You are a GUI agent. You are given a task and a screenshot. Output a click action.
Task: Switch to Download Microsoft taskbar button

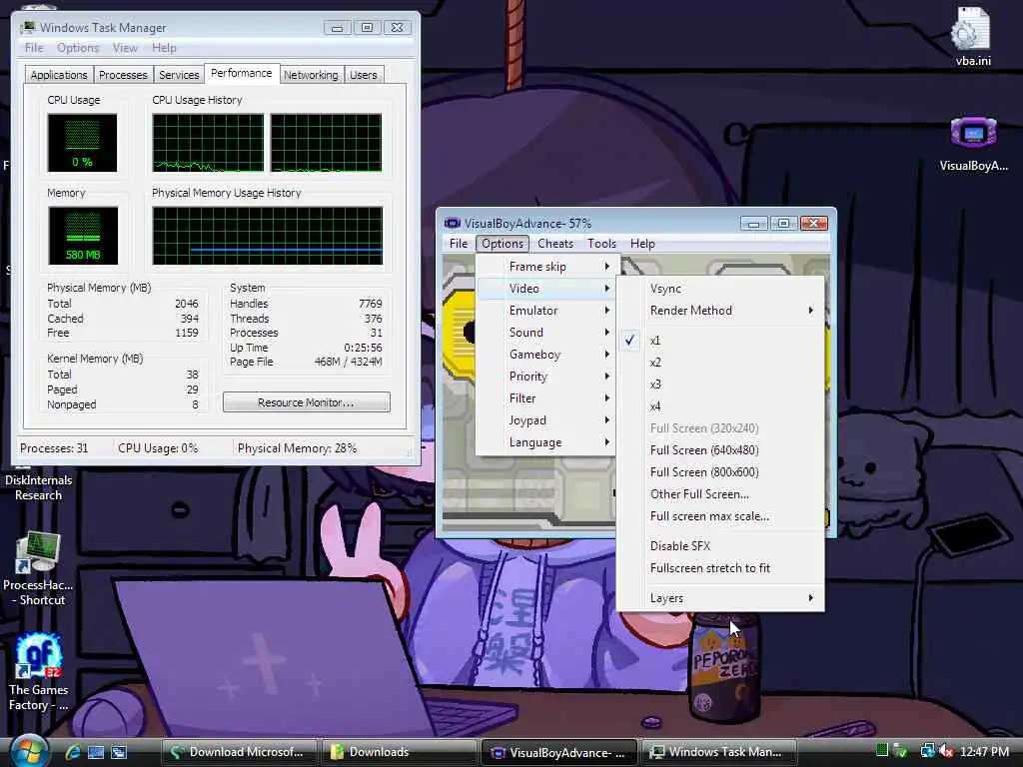pyautogui.click(x=239, y=752)
